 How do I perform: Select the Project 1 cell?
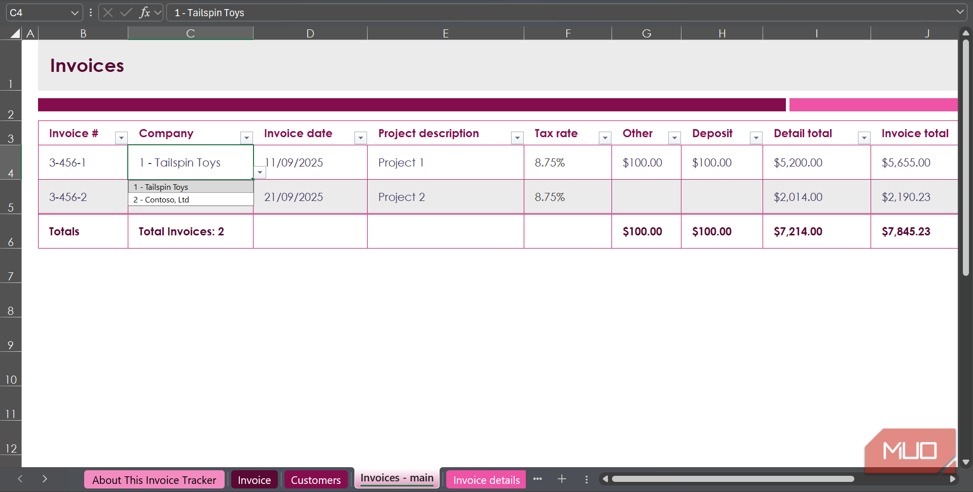tap(446, 162)
